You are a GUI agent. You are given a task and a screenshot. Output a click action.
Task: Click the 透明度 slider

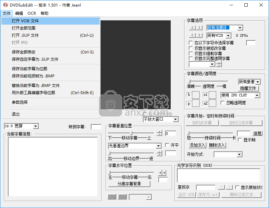pyautogui.click(x=208, y=81)
